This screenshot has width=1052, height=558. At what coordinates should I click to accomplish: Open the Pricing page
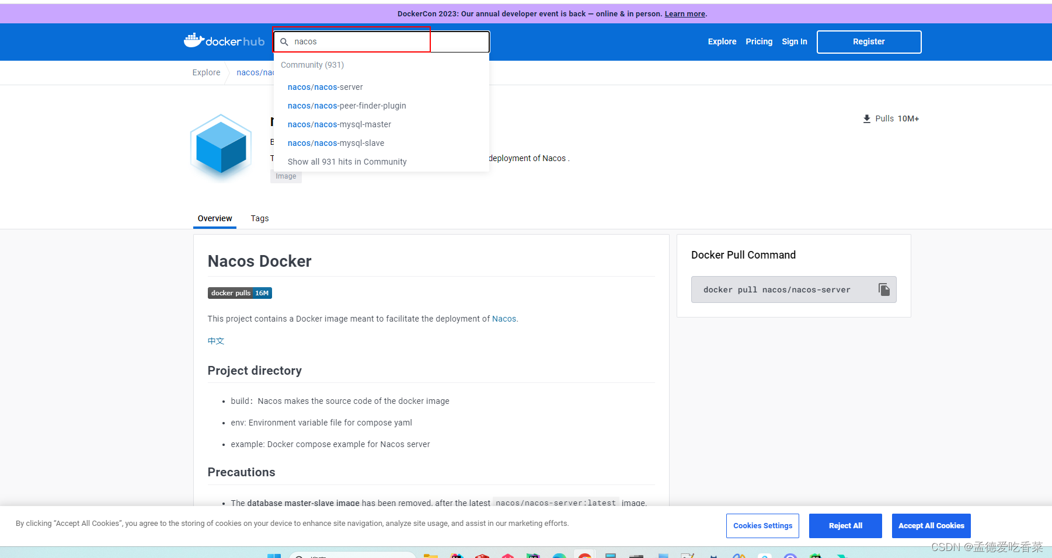759,41
